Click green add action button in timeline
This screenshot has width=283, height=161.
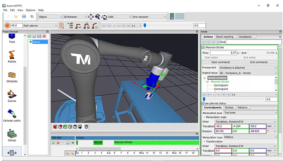tap(53, 143)
